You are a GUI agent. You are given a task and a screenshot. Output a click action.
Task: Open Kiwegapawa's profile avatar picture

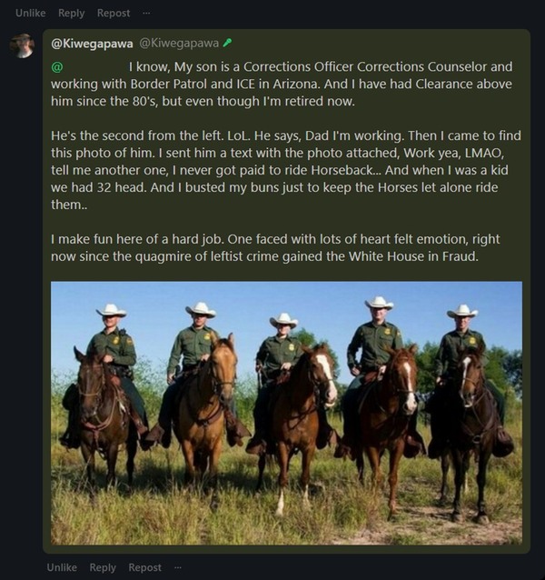pos(22,45)
